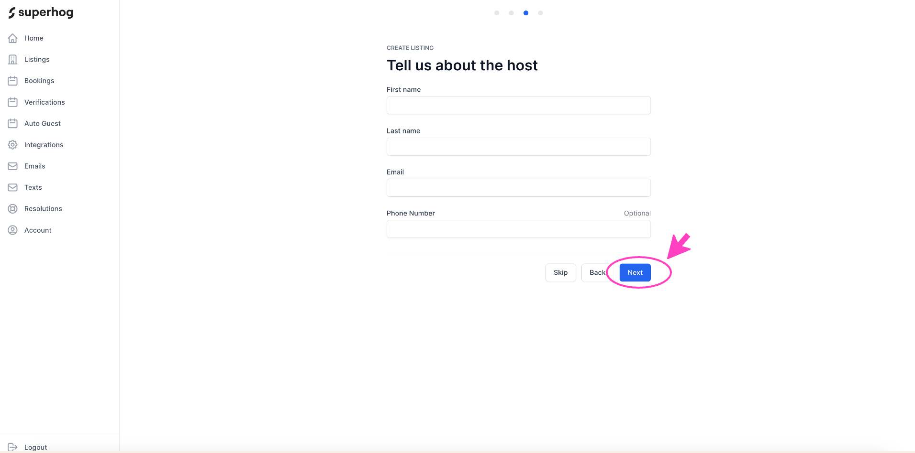The width and height of the screenshot is (915, 453).
Task: Select the Integrations gear icon
Action: click(x=13, y=145)
